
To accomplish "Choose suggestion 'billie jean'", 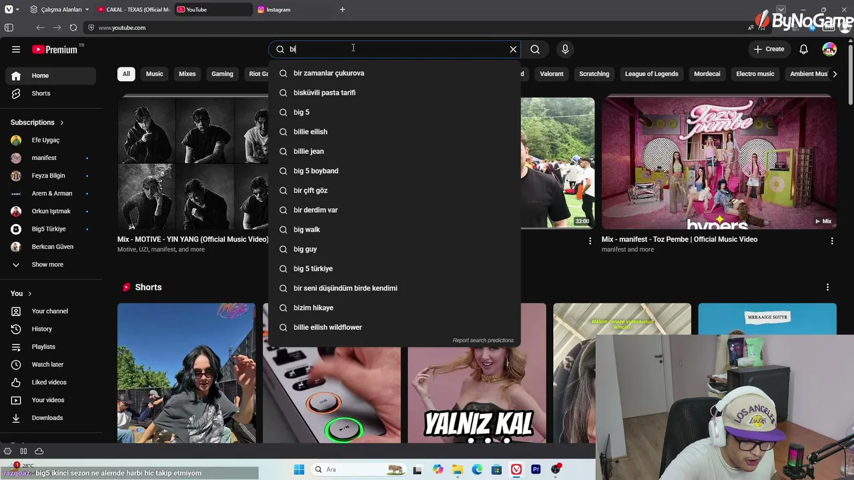I will [x=394, y=151].
